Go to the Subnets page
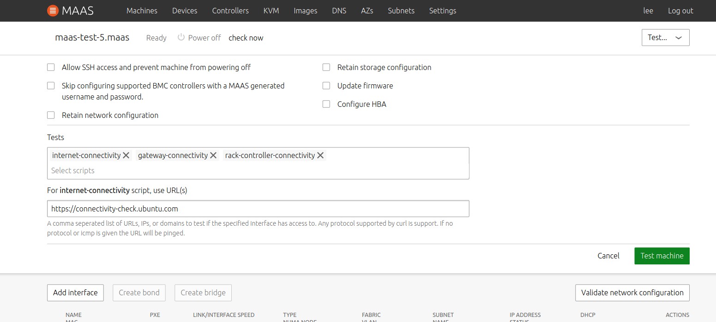The width and height of the screenshot is (716, 322). point(401,11)
